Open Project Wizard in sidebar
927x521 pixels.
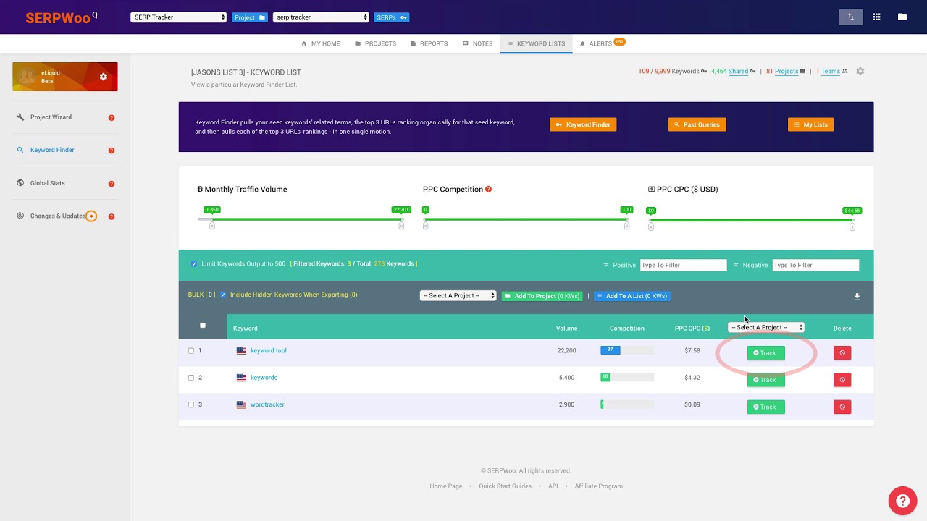tap(51, 117)
